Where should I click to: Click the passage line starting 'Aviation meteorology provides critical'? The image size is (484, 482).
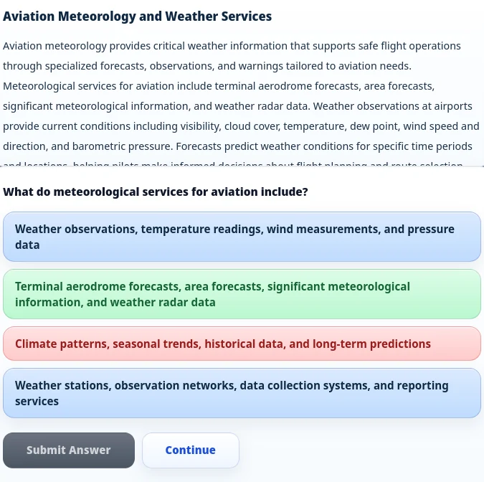[x=232, y=46]
